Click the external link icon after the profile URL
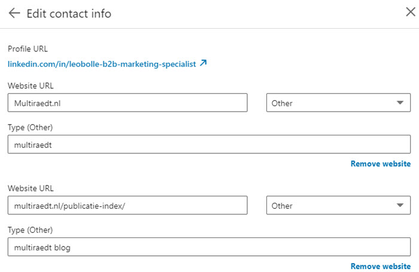 point(203,63)
